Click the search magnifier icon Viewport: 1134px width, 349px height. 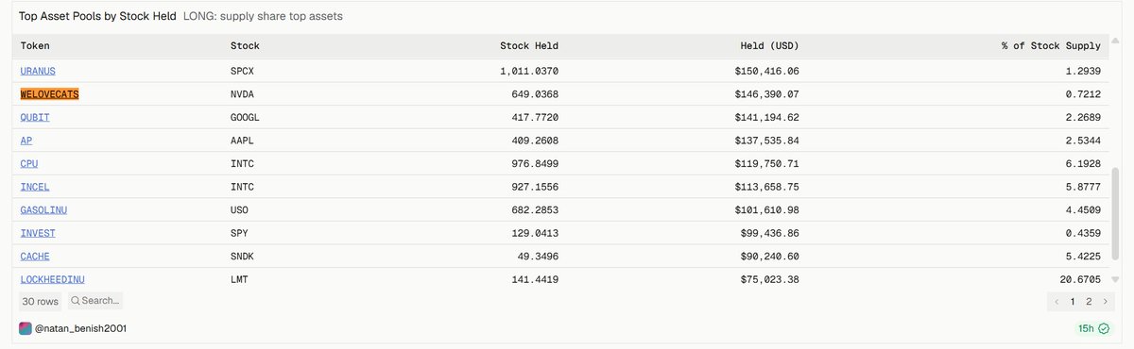tap(75, 301)
